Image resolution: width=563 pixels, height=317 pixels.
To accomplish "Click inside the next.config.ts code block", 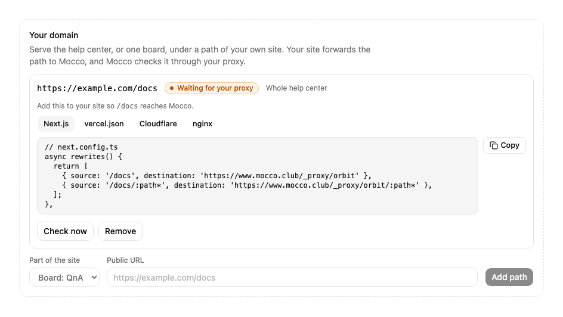I will [x=258, y=176].
